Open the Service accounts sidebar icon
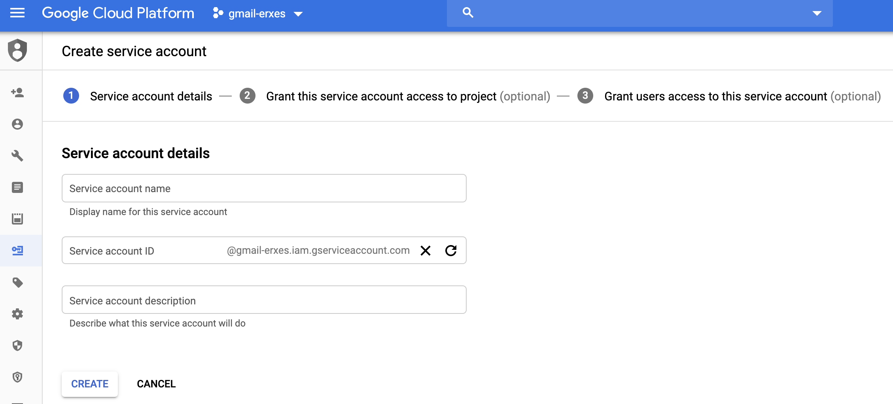The height and width of the screenshot is (404, 893). (x=17, y=250)
